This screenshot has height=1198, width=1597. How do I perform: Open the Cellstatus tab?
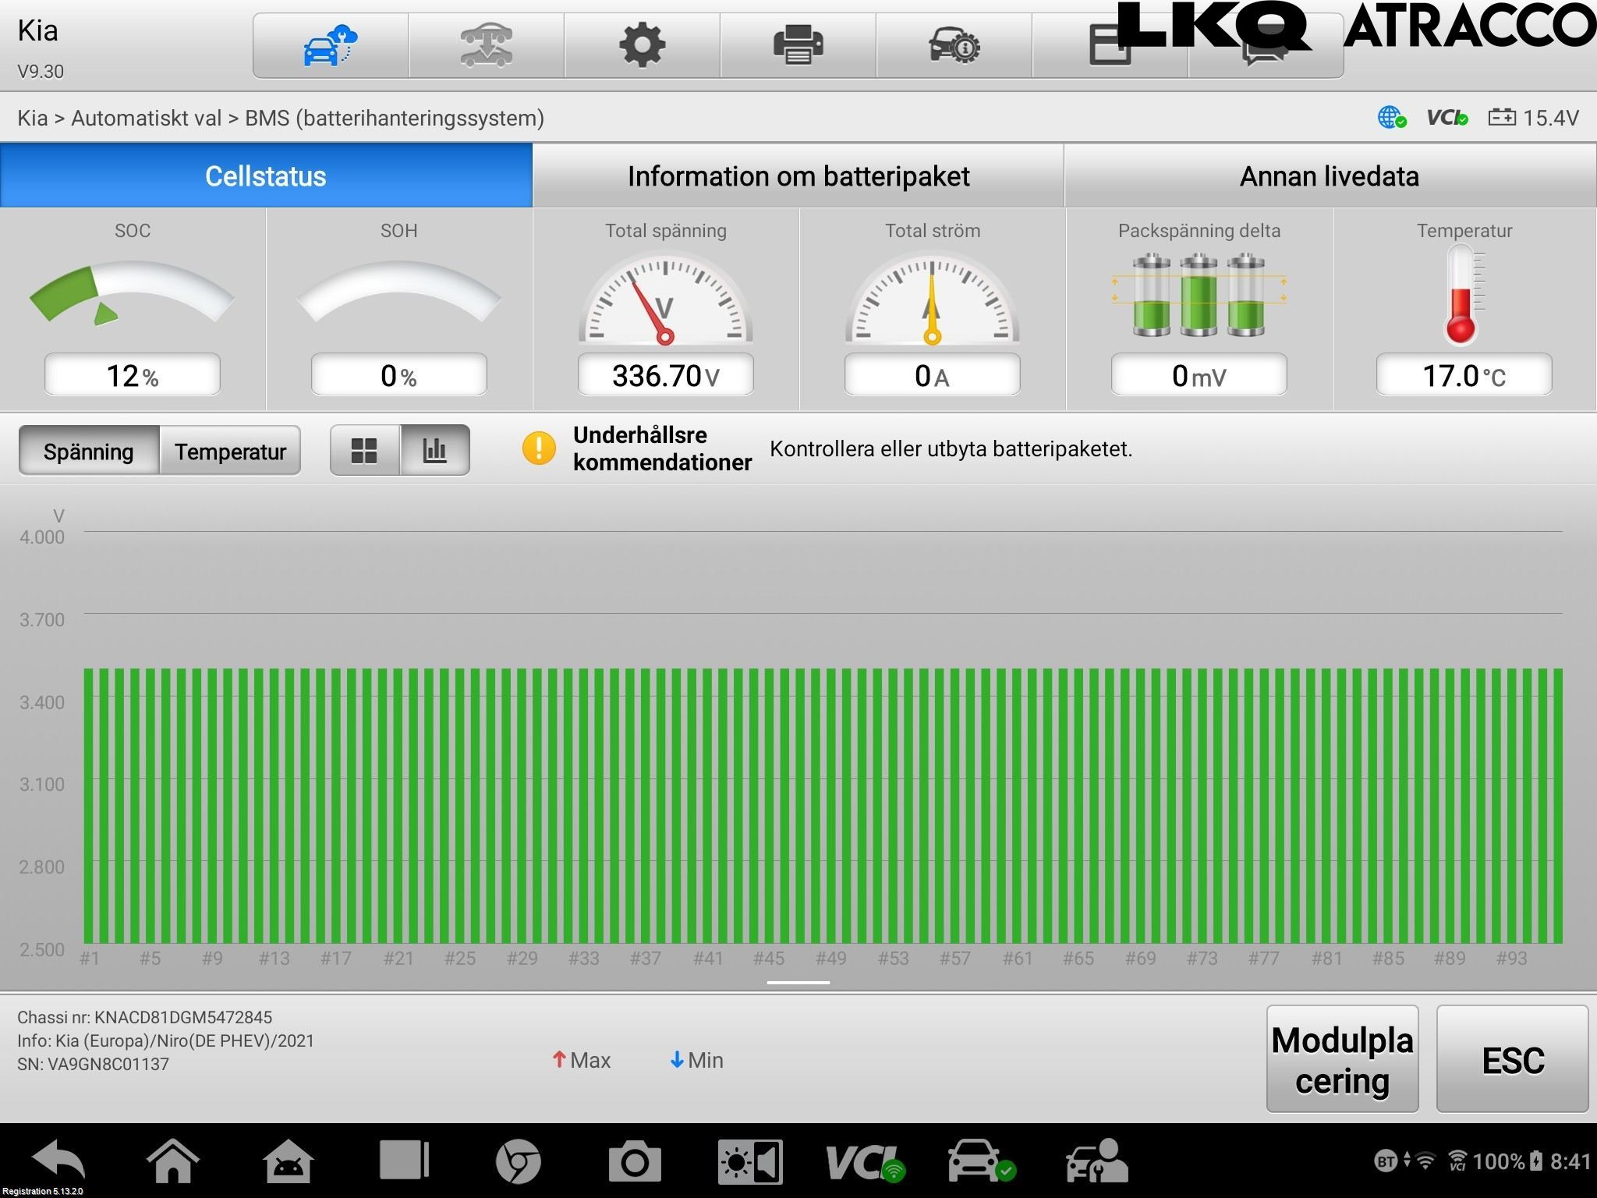pos(266,175)
